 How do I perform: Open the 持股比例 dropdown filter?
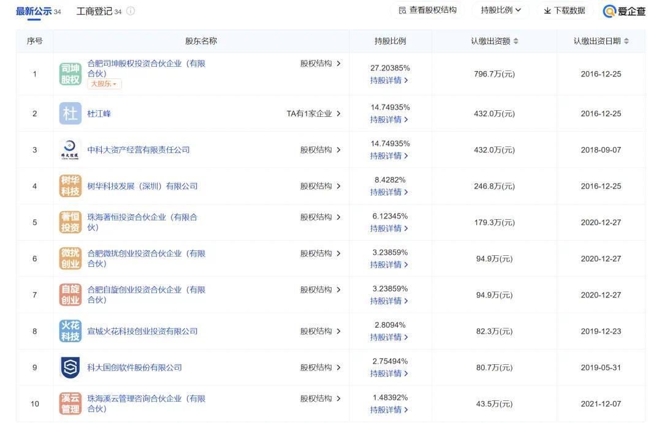501,10
